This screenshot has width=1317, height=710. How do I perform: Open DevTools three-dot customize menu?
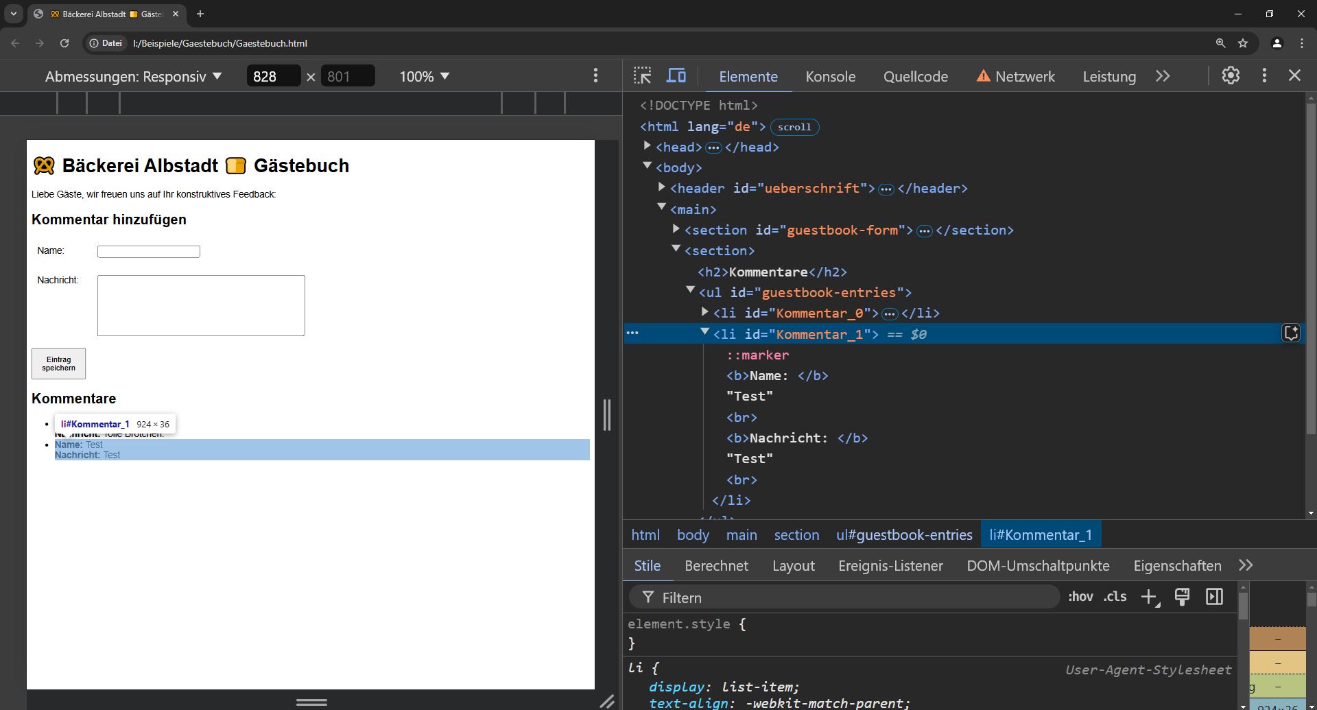tap(1264, 75)
